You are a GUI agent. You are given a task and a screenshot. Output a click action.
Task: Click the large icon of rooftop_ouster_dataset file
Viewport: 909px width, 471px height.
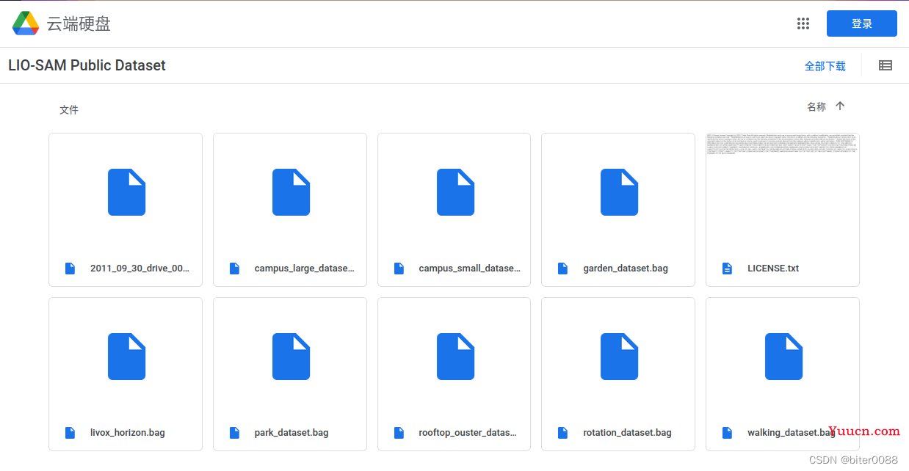click(x=455, y=357)
